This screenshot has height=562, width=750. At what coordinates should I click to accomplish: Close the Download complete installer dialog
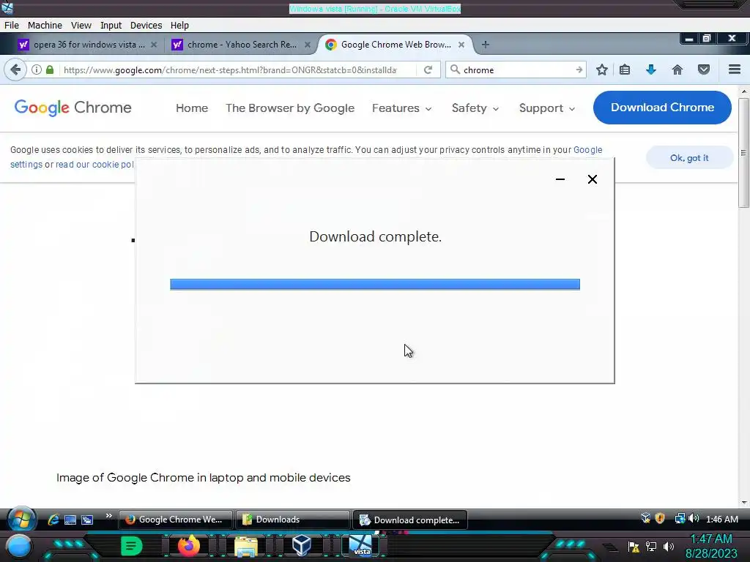592,179
